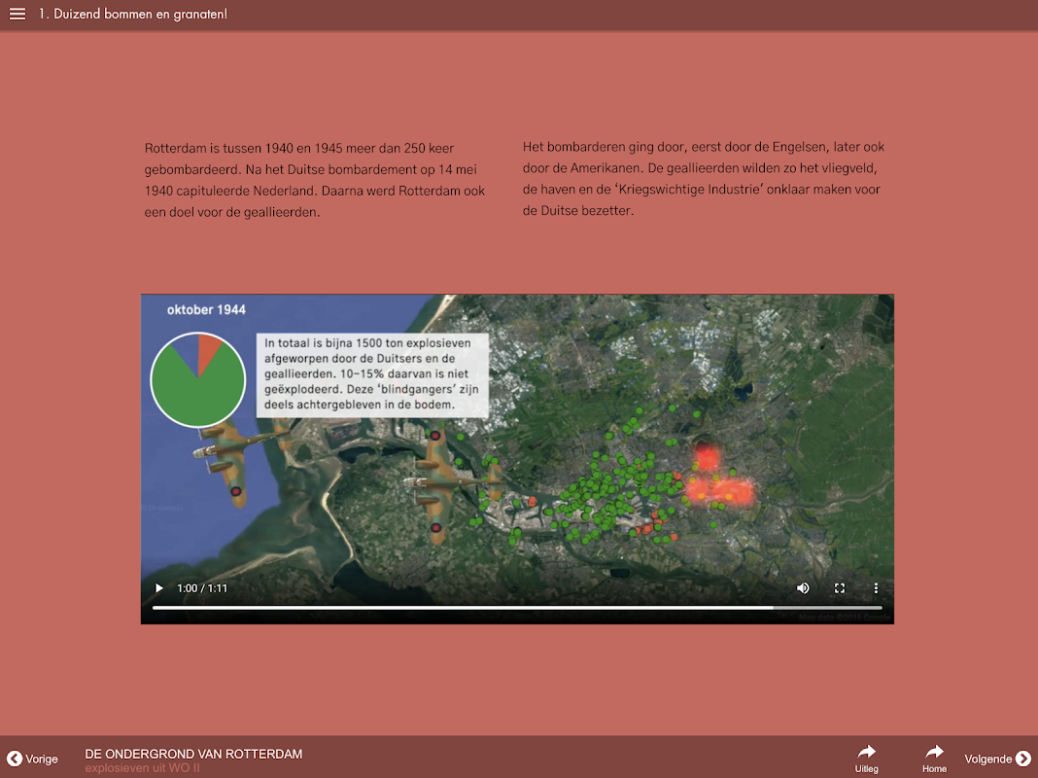Click the text box about 1500 ton explosieven
The width and height of the screenshot is (1038, 778).
click(x=372, y=374)
